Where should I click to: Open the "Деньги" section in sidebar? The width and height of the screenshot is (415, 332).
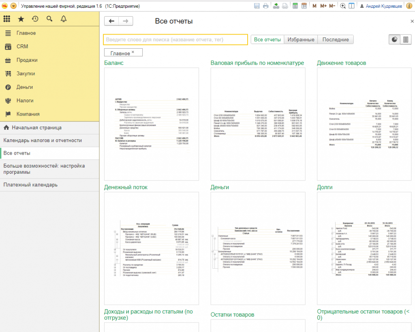(24, 87)
